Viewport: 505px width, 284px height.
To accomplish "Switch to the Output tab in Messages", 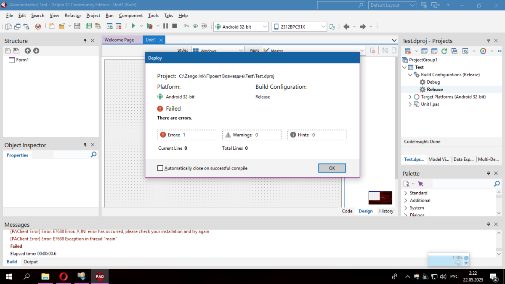I will [31, 262].
